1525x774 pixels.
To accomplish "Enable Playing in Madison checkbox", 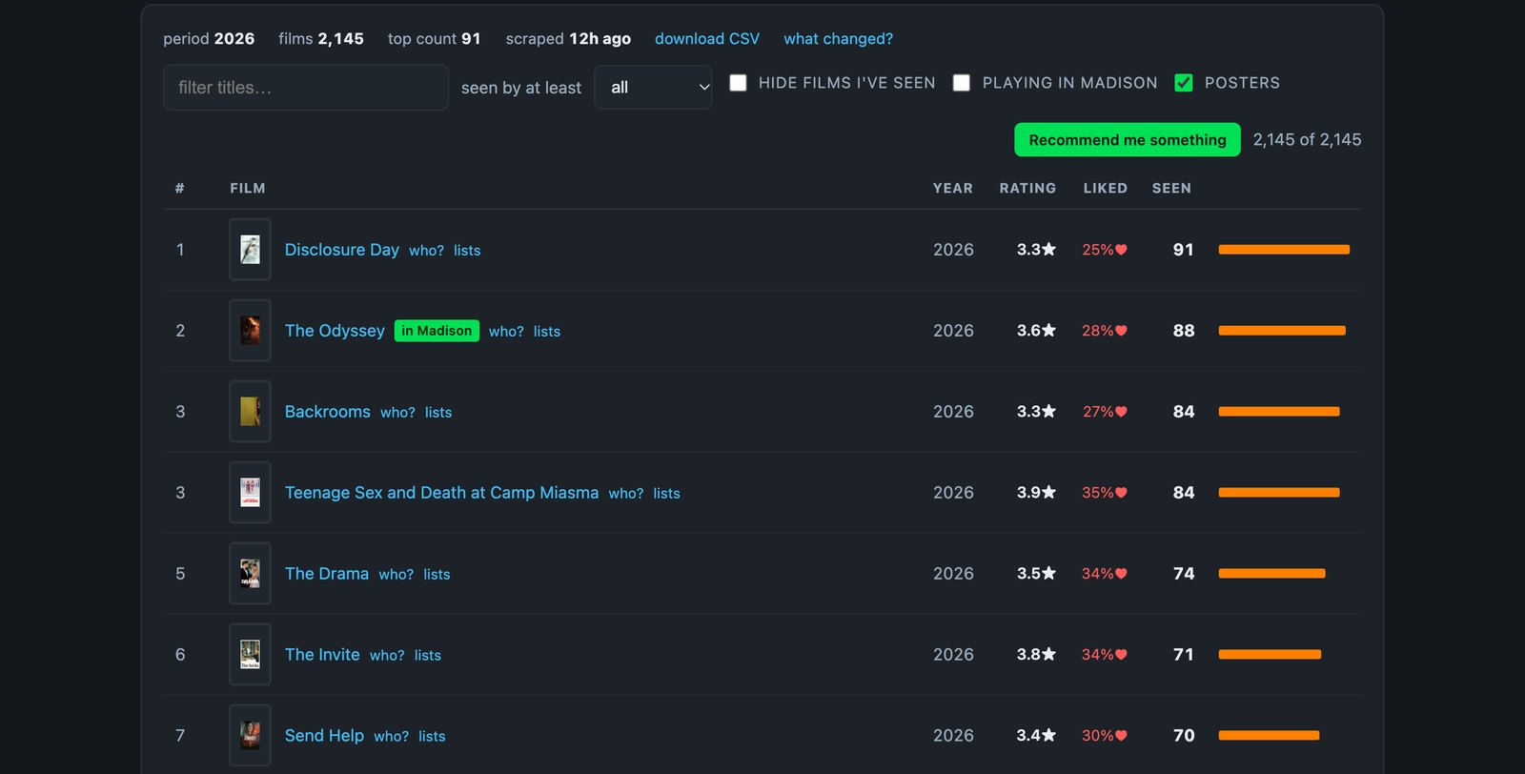I will (962, 83).
